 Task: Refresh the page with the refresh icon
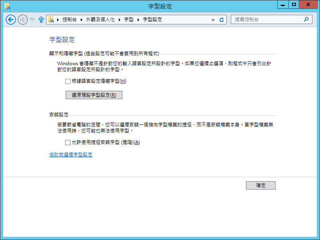tap(222, 20)
